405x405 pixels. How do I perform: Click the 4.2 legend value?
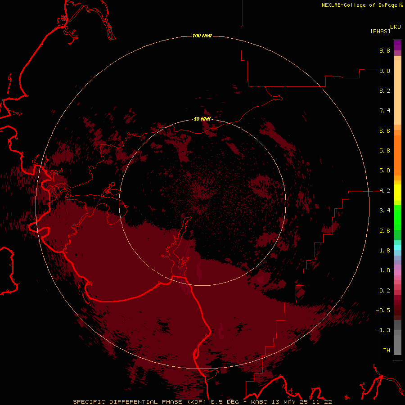point(385,191)
